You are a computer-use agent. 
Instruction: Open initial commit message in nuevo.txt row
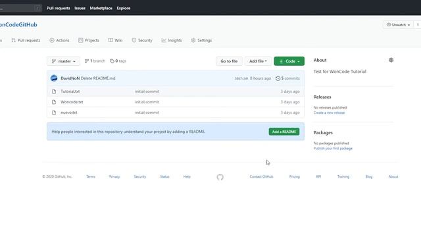pyautogui.click(x=147, y=113)
